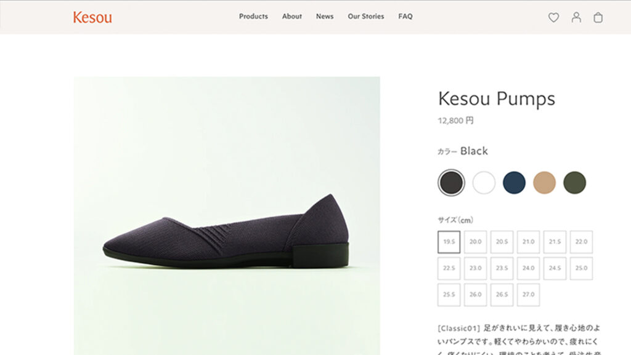Viewport: 631px width, 355px height.
Task: Select the Black color swatch
Action: (451, 183)
